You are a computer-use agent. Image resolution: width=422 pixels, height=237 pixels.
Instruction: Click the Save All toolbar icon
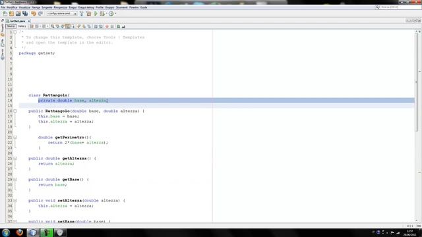[25, 13]
